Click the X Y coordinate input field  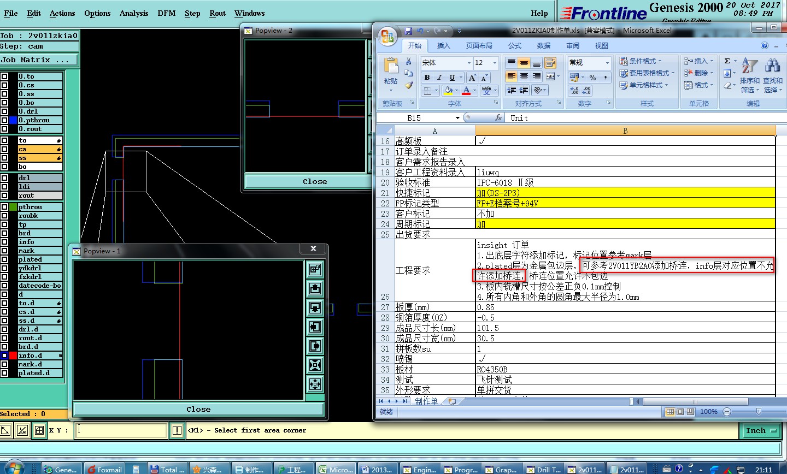(122, 430)
